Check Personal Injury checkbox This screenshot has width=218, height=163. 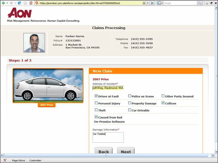coord(96,103)
